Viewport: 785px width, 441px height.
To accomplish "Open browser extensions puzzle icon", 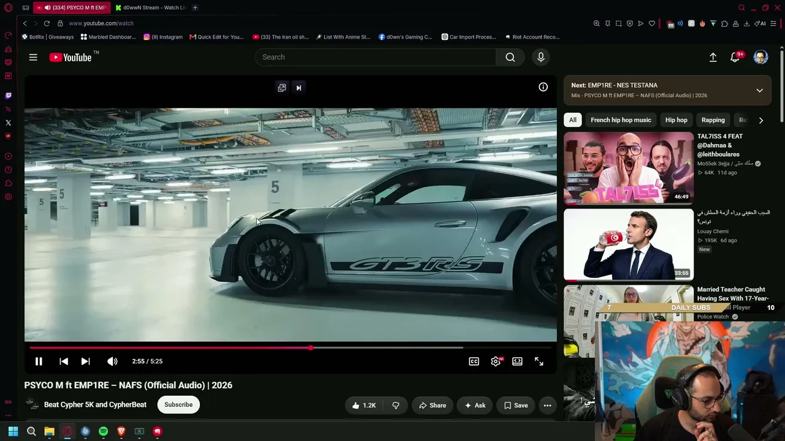I will [724, 23].
